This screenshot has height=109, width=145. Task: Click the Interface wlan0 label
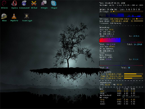click(107, 47)
